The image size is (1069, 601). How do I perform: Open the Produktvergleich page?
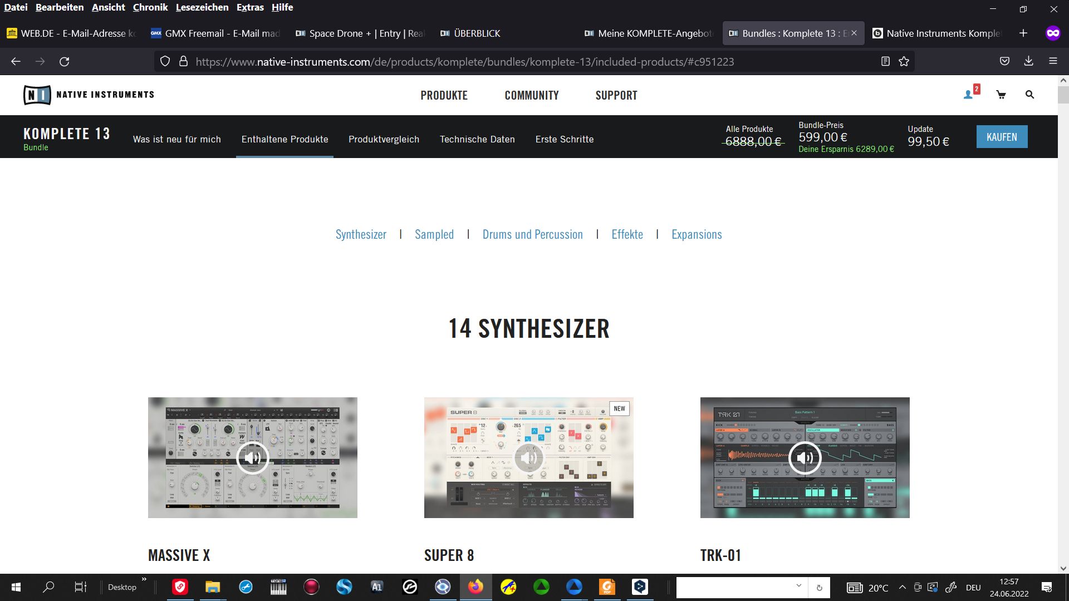click(384, 139)
